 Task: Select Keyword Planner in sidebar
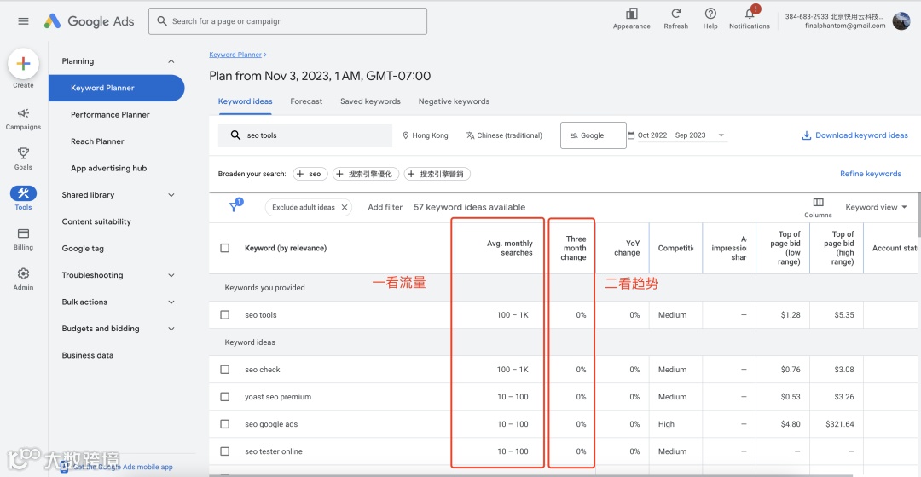(x=116, y=88)
